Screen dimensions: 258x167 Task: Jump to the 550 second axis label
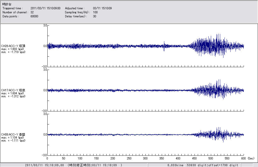coord(227,158)
